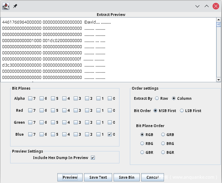Click scrollbar down arrow in Extract Preview
This screenshot has width=222, height=183.
coord(219,80)
